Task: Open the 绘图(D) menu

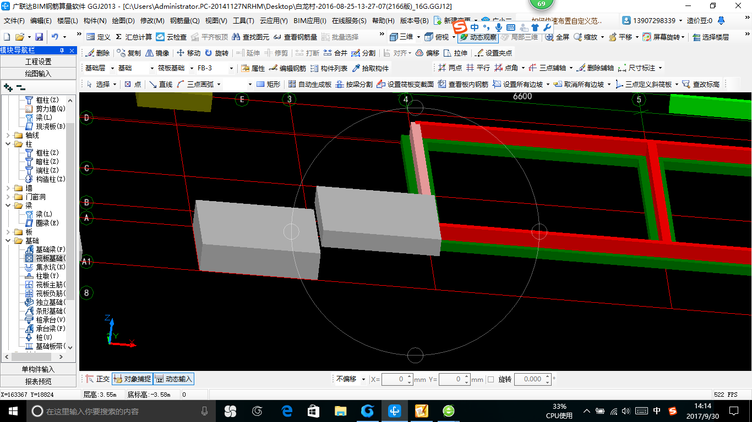Action: pos(123,21)
